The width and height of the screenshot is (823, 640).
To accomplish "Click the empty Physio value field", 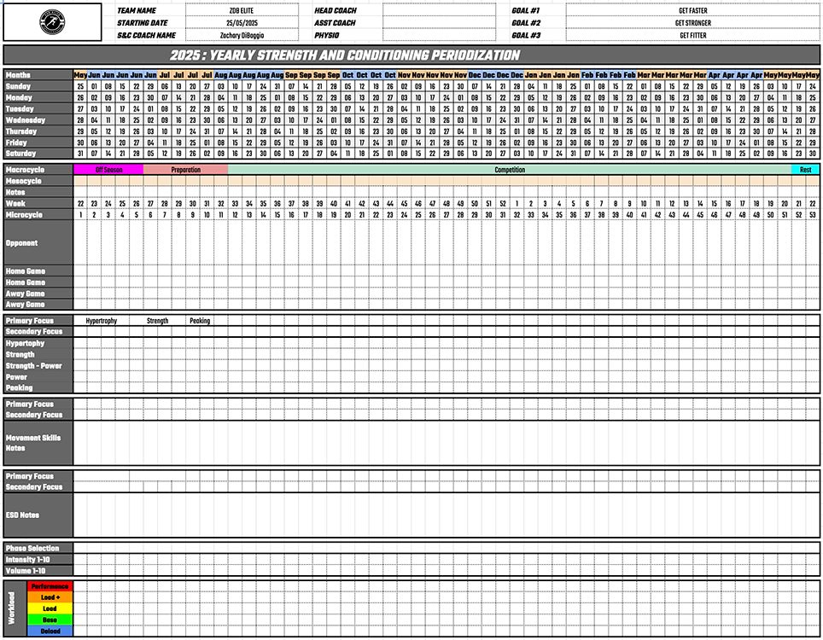I will pyautogui.click(x=437, y=36).
